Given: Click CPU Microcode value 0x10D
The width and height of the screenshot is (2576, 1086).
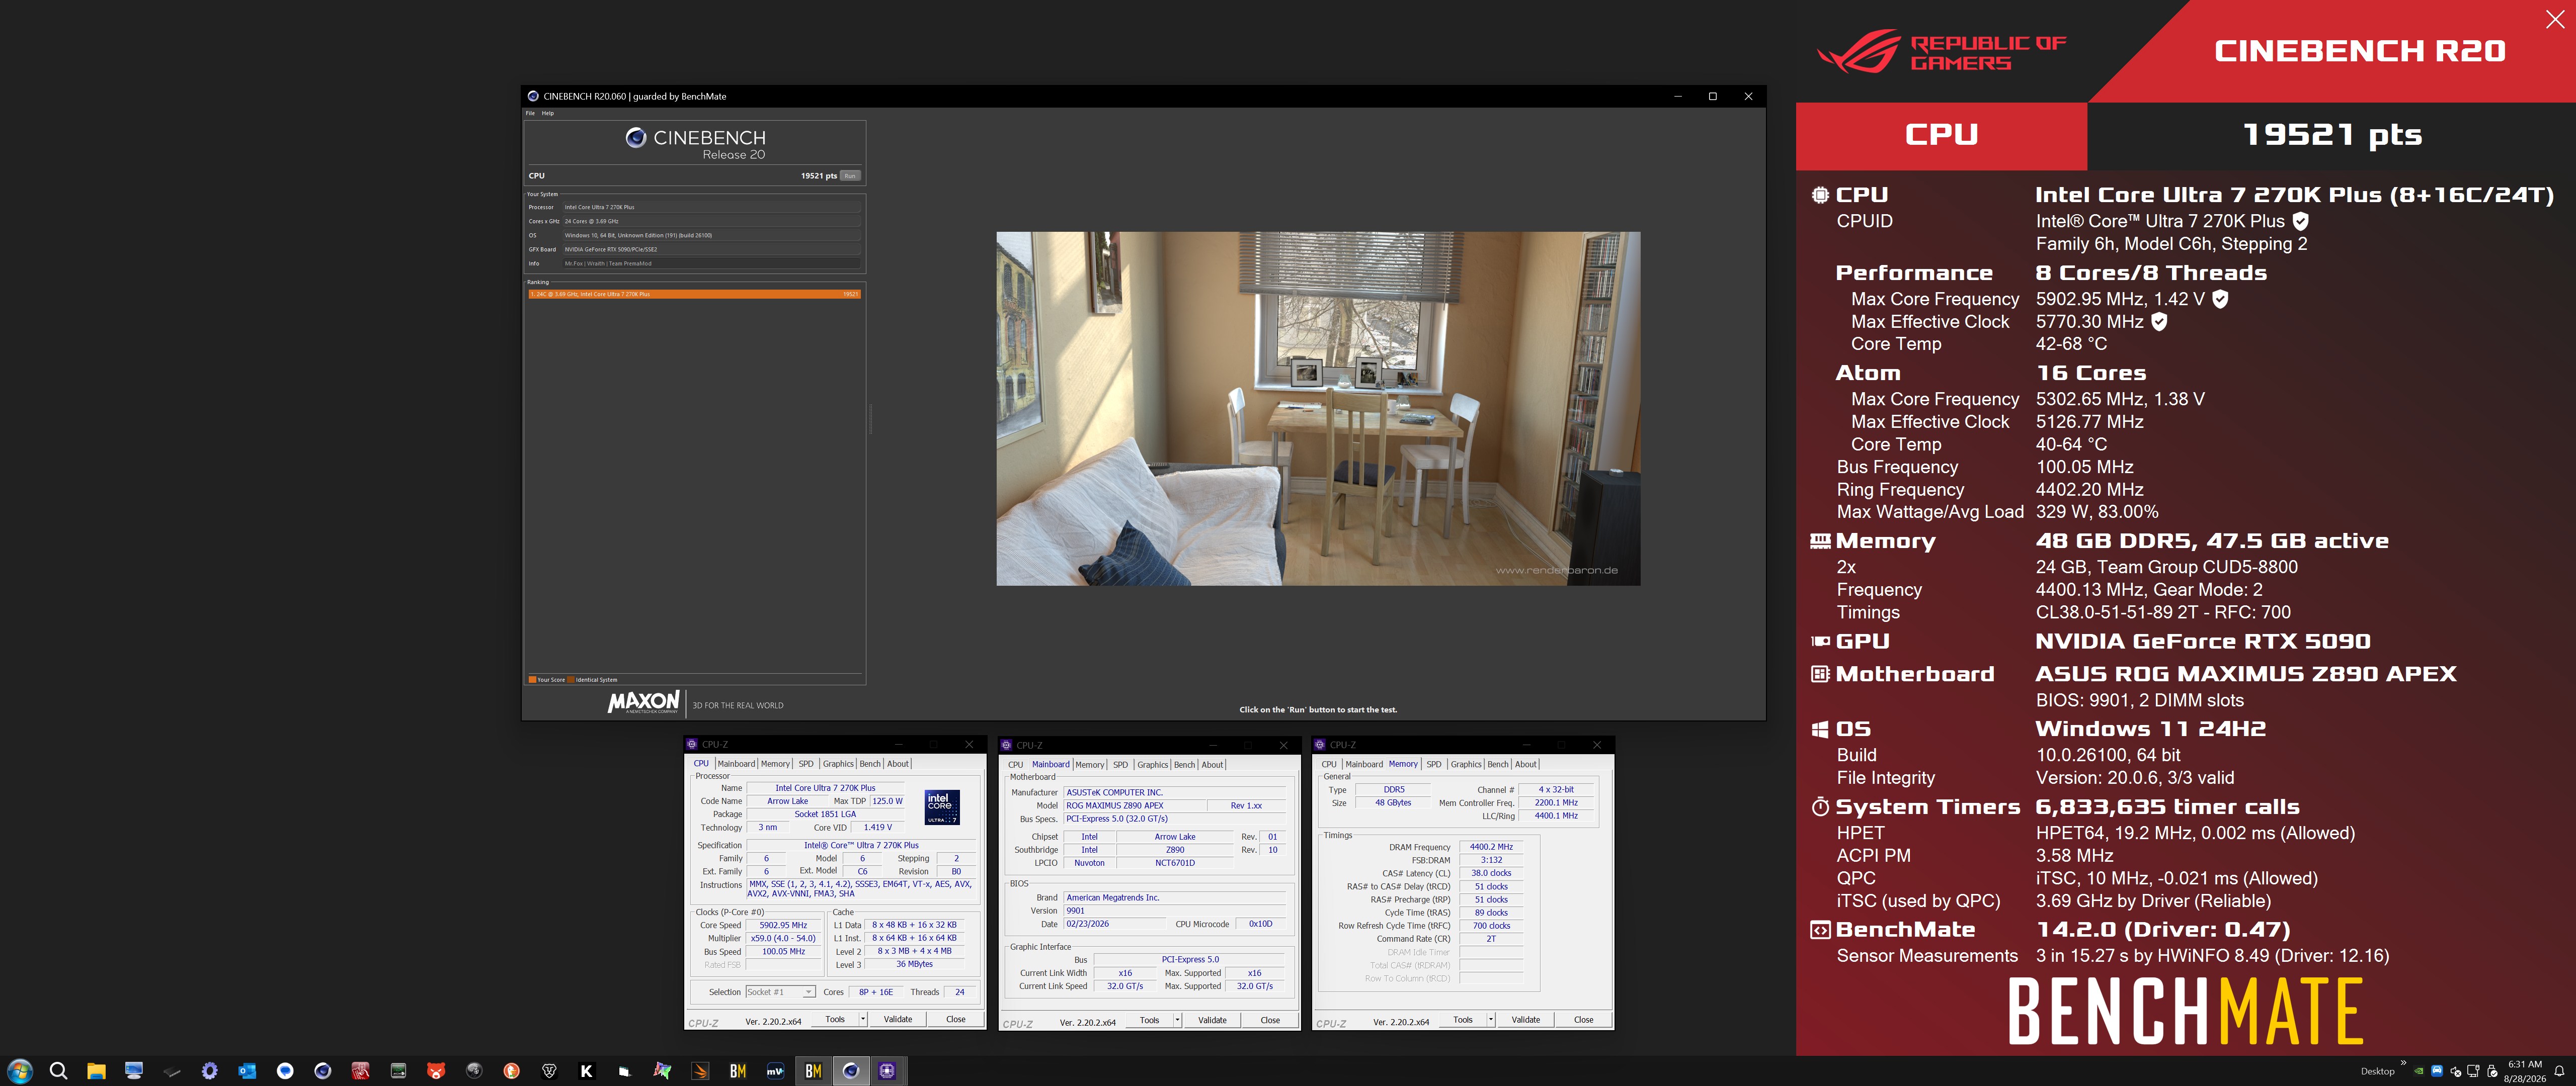Looking at the screenshot, I should point(1260,924).
